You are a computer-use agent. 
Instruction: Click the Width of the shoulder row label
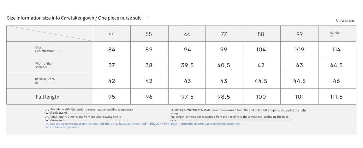43,65
